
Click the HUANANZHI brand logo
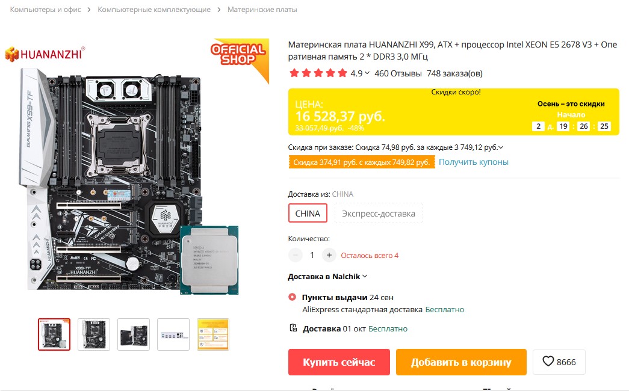(45, 54)
